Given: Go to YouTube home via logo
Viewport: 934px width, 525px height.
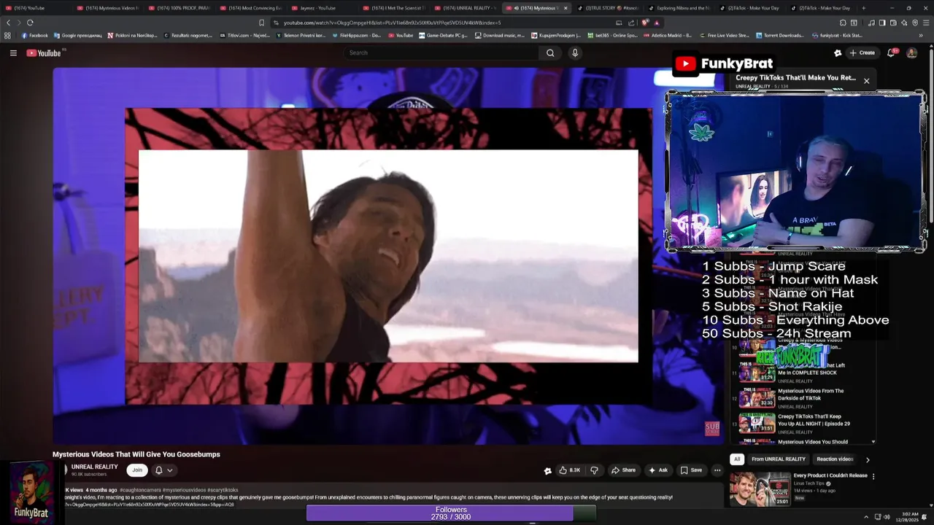Looking at the screenshot, I should [44, 52].
